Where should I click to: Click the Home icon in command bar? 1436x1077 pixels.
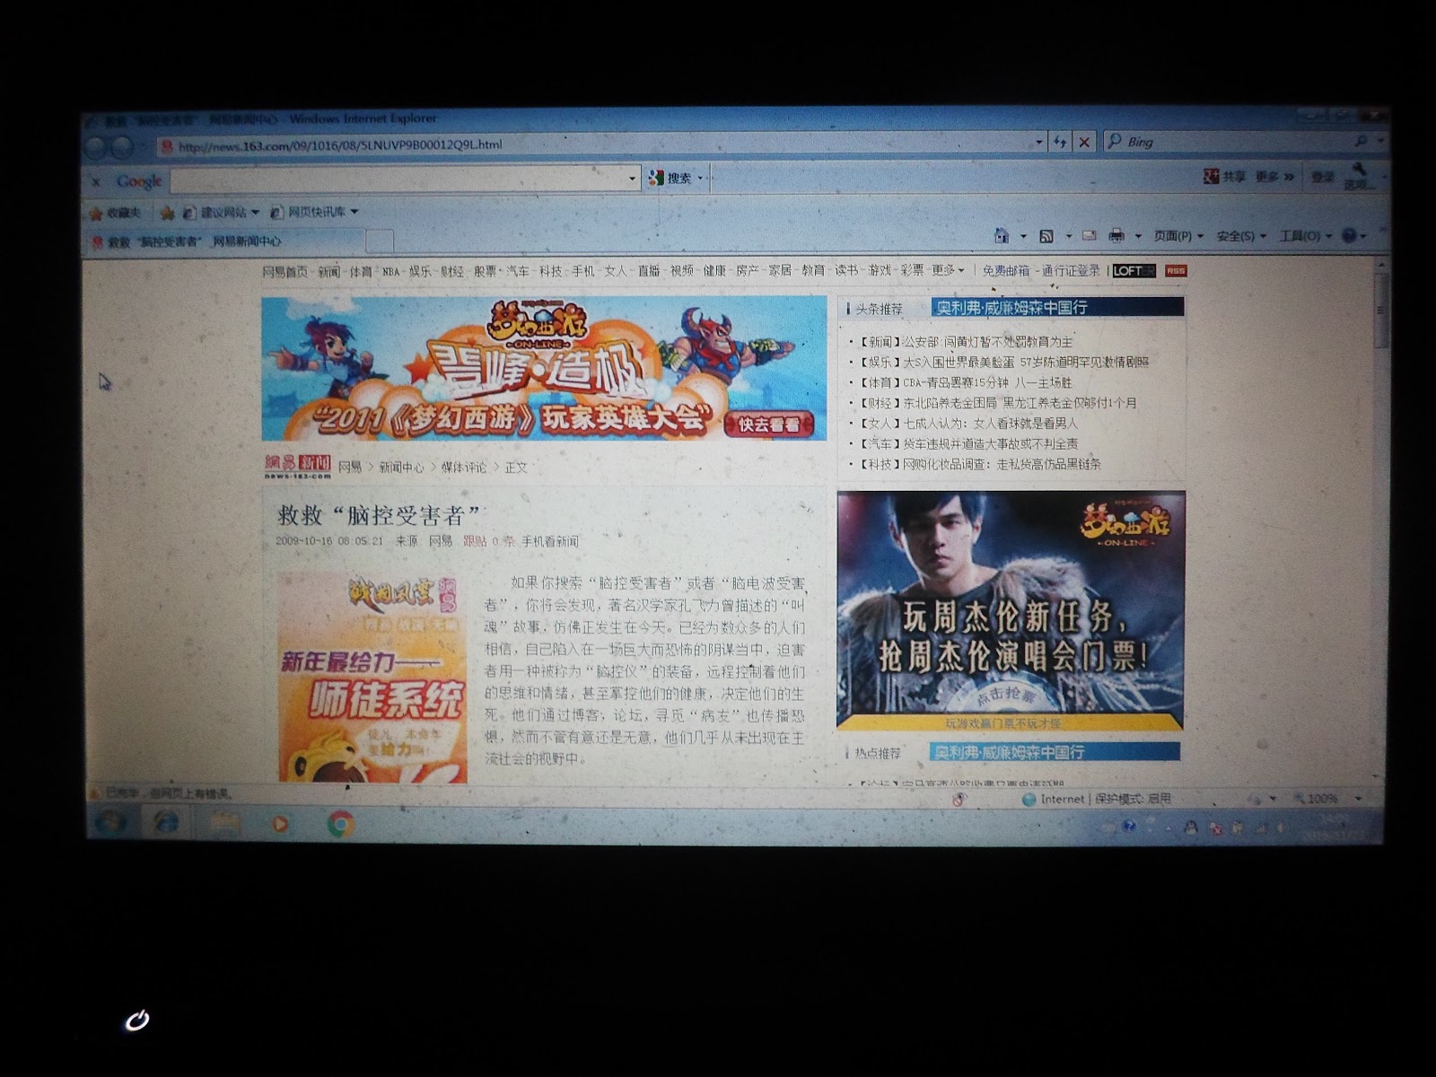(1002, 236)
